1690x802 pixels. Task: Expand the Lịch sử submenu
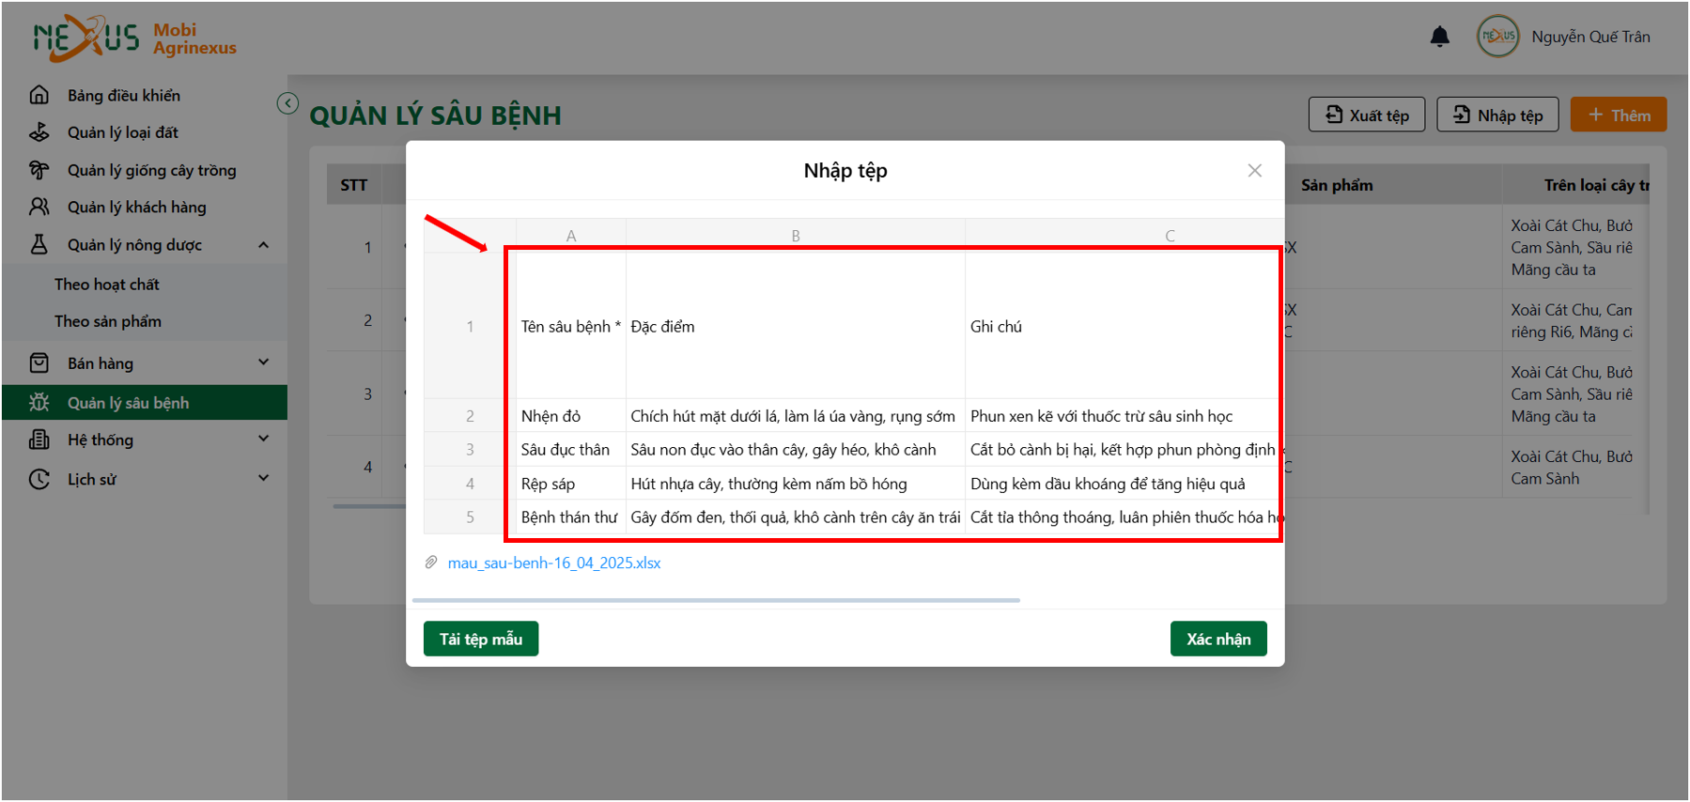(x=263, y=478)
